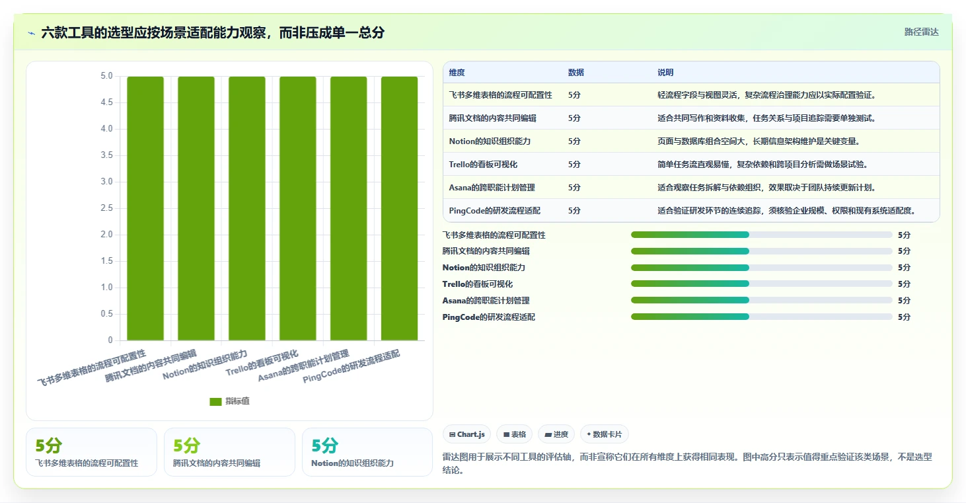Open the 5分 card for Notion的知识组织能力
The height and width of the screenshot is (503, 966).
(367, 452)
